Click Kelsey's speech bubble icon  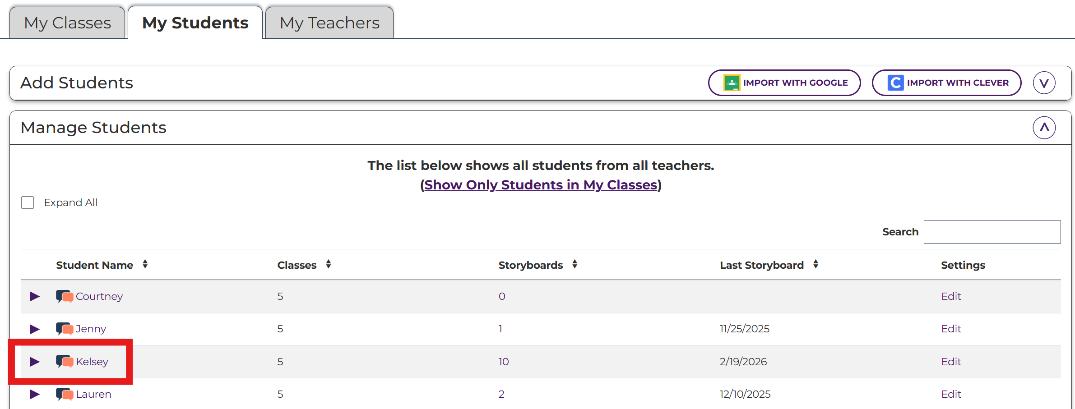65,362
